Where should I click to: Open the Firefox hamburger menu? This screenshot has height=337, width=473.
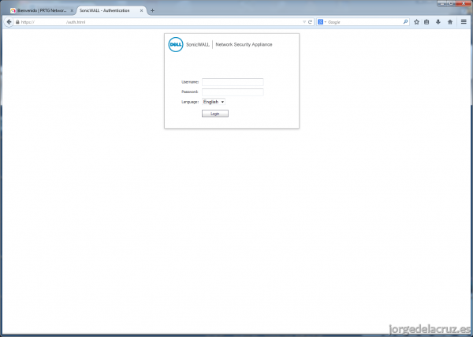coord(464,22)
